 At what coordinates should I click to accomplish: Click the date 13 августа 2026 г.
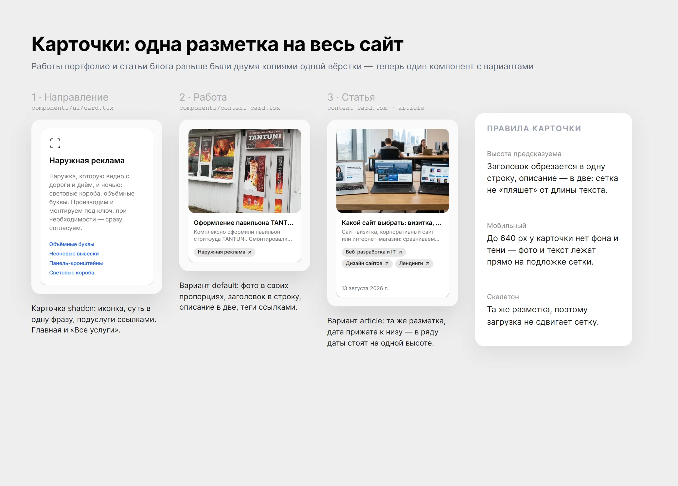pyautogui.click(x=365, y=288)
